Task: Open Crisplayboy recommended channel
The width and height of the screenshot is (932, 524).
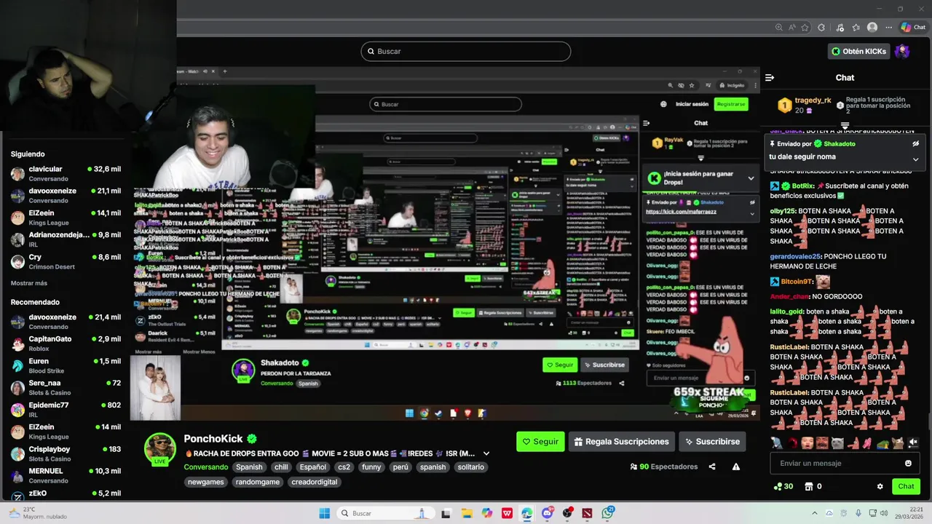Action: click(x=66, y=453)
